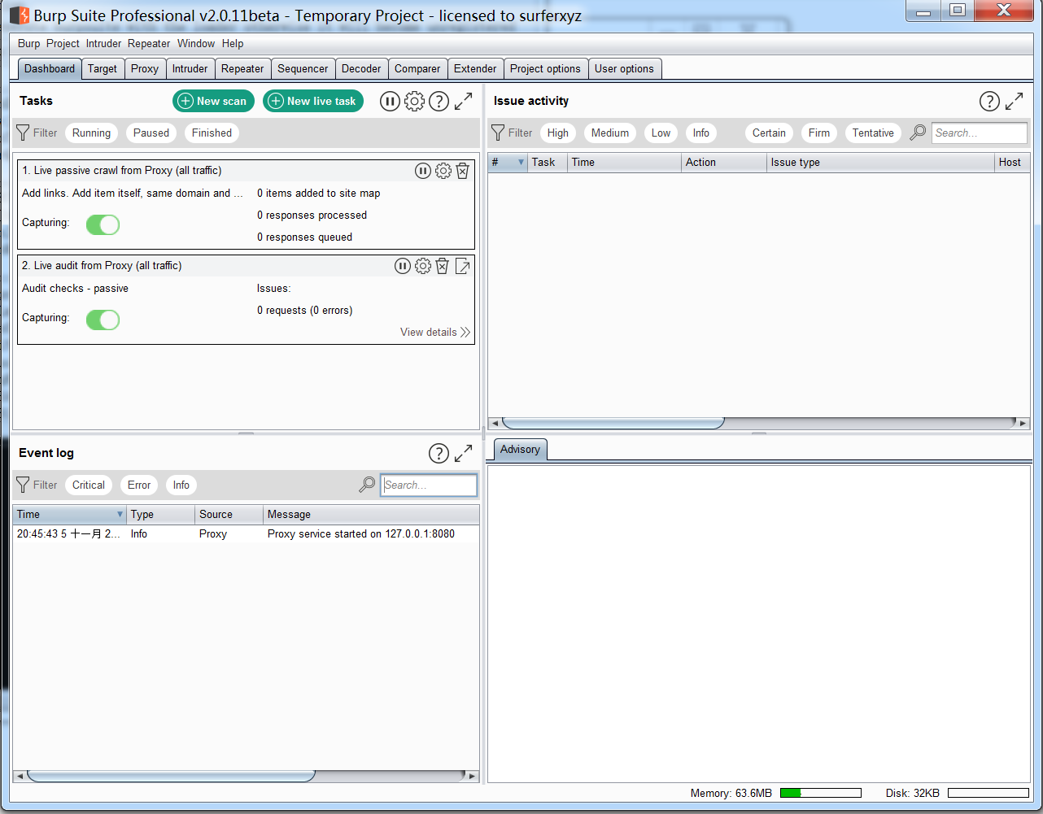Pause Live passive crawl task
This screenshot has width=1043, height=814.
pyautogui.click(x=423, y=171)
